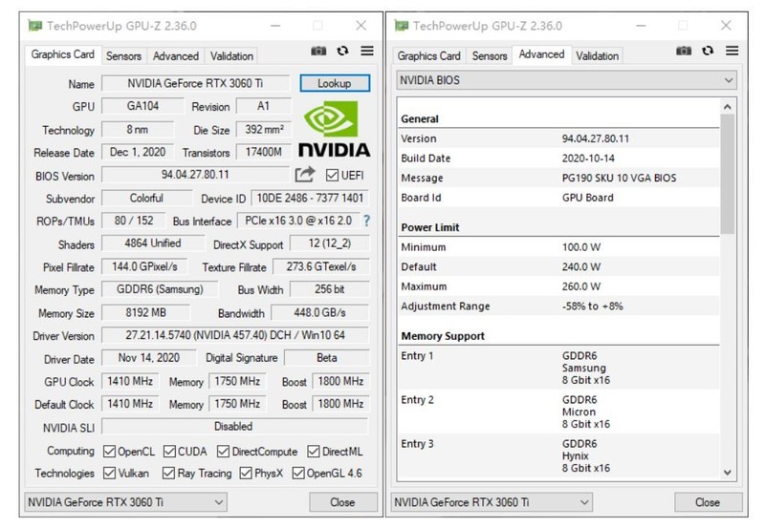Click GPU-Z app icon in right title bar
This screenshot has width=765, height=528.
pos(401,26)
